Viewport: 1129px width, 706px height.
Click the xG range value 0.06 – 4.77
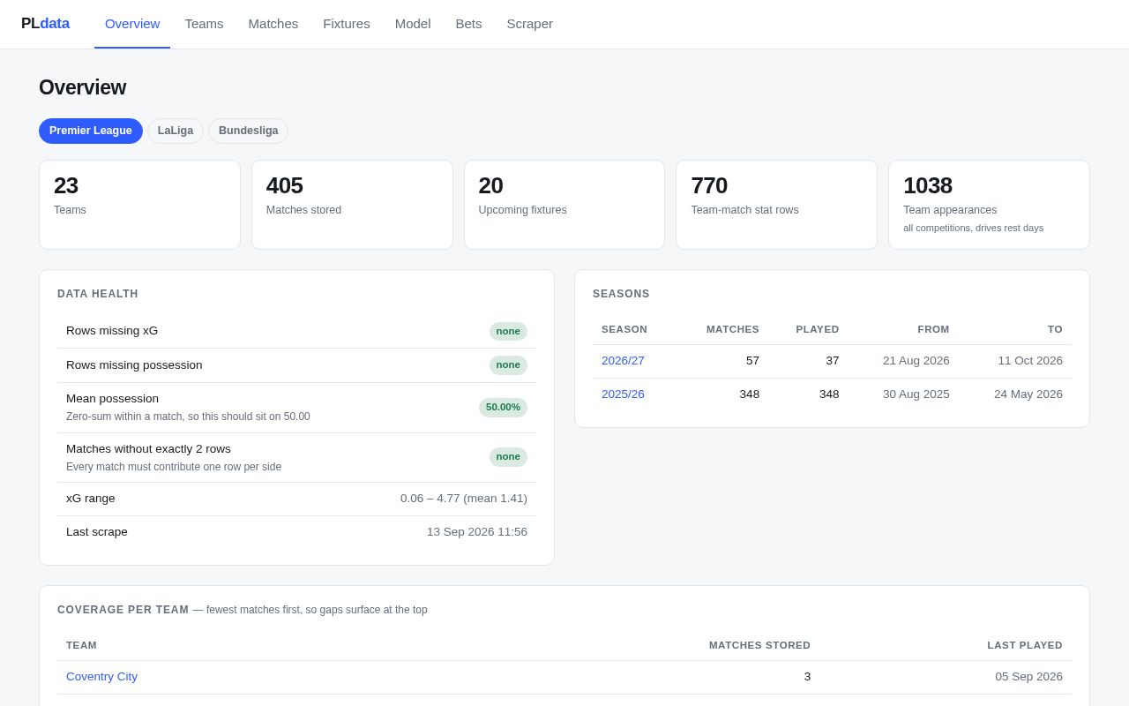point(464,499)
